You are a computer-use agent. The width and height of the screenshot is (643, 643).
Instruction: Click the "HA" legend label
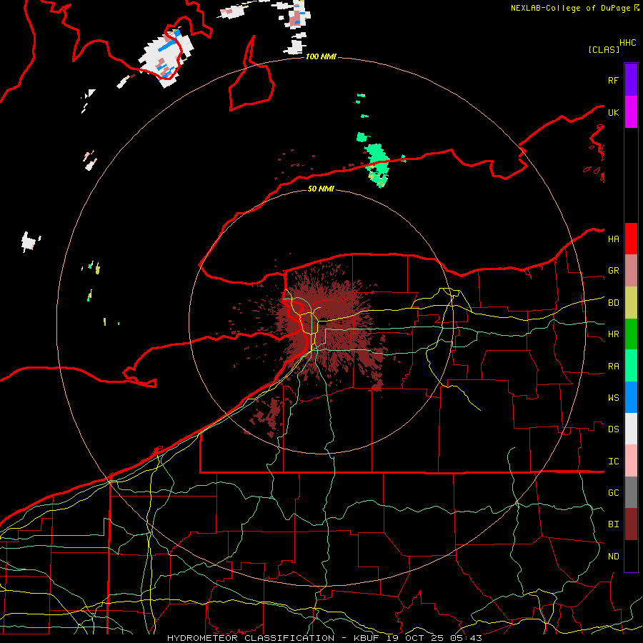pos(613,239)
